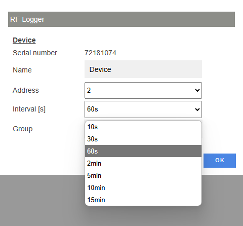The width and height of the screenshot is (243, 226).
Task: Click the Interval [s] label
Action: 29,109
